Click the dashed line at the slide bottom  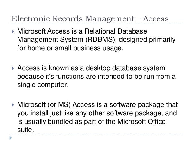(x=97, y=134)
